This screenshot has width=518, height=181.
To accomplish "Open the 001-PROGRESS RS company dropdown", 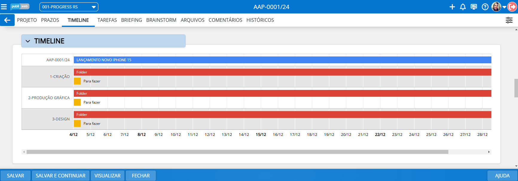I will tap(69, 7).
